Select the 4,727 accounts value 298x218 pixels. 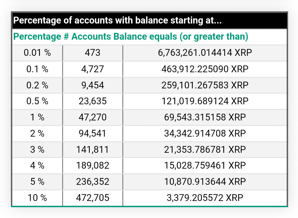(93, 69)
